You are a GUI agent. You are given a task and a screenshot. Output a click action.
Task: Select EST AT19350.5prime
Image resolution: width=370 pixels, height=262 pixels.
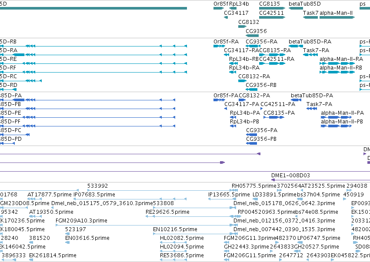coord(51,212)
